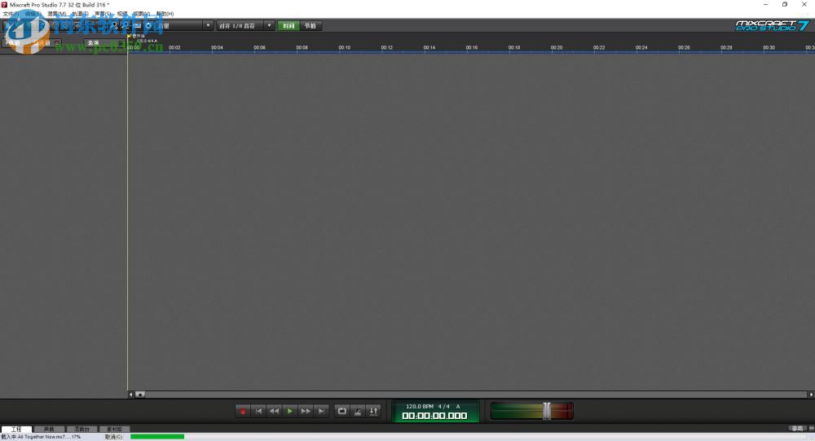
Task: Click the rewind transport button
Action: [274, 411]
